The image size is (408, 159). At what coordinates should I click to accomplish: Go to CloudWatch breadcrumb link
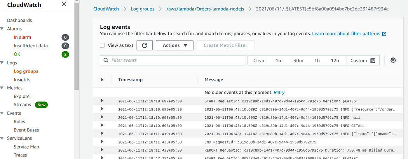click(106, 9)
